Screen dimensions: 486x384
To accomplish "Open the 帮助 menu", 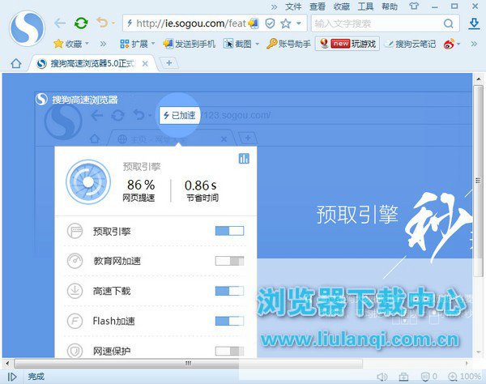I will click(x=390, y=6).
